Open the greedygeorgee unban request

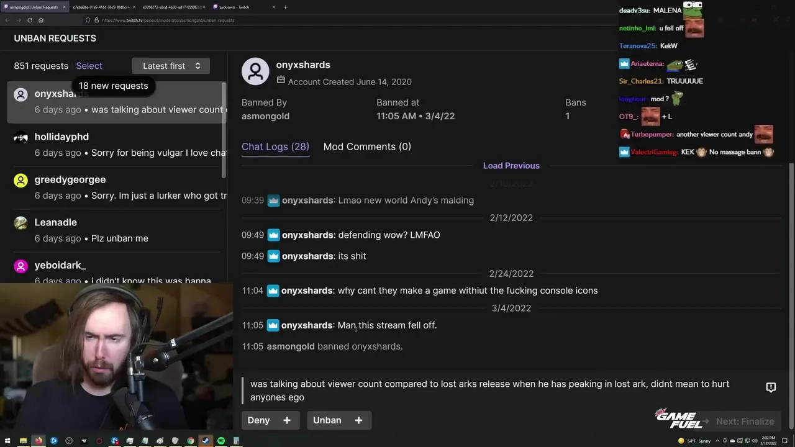click(114, 187)
